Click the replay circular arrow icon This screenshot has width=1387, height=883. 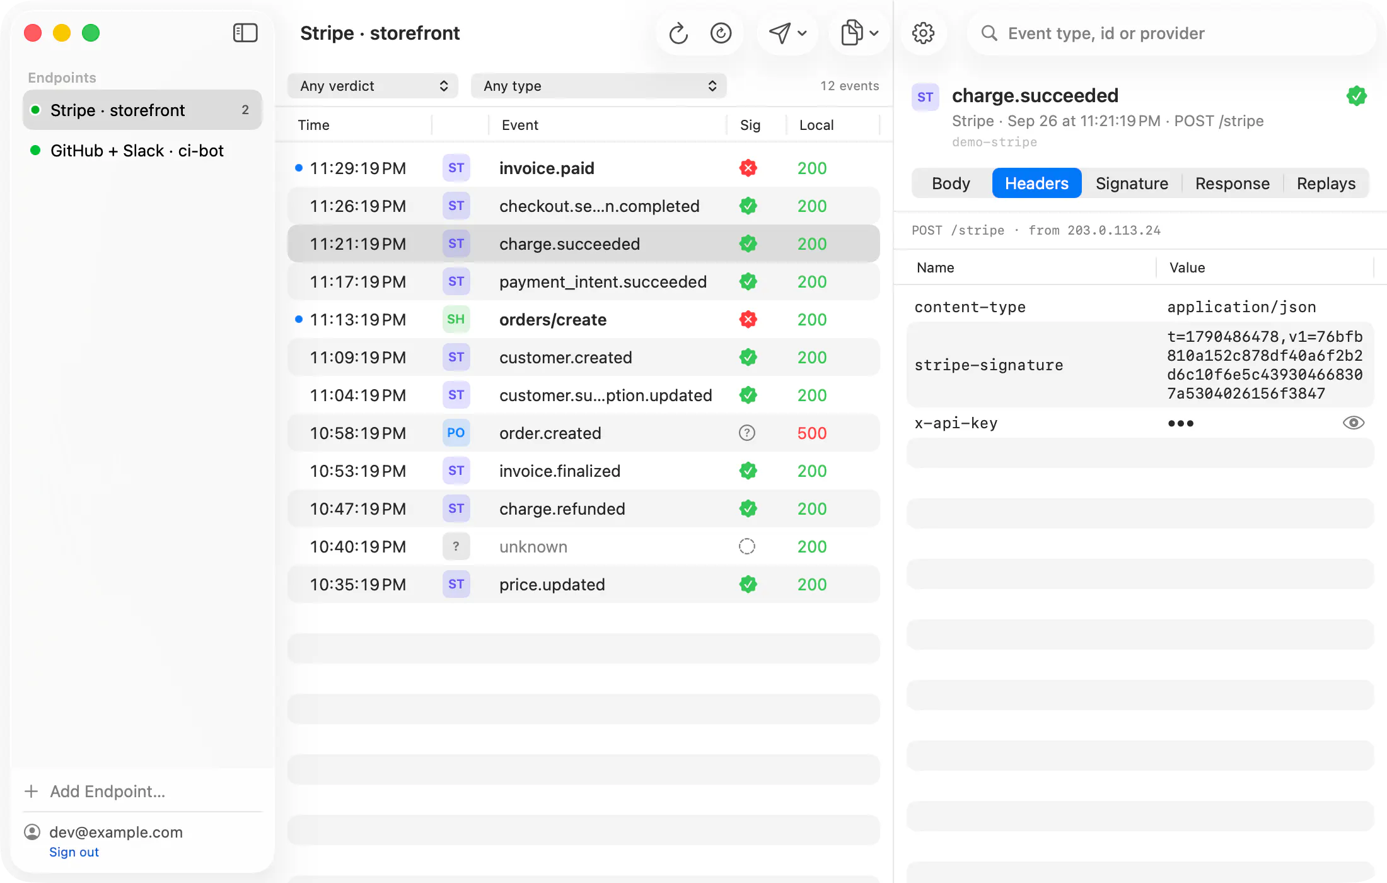point(721,33)
